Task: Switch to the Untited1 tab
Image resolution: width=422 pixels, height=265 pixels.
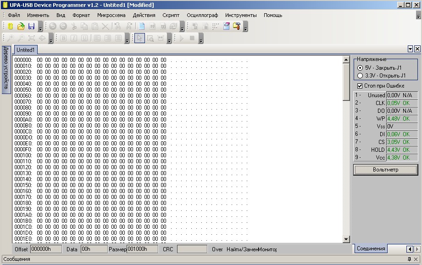Action: tap(26, 50)
